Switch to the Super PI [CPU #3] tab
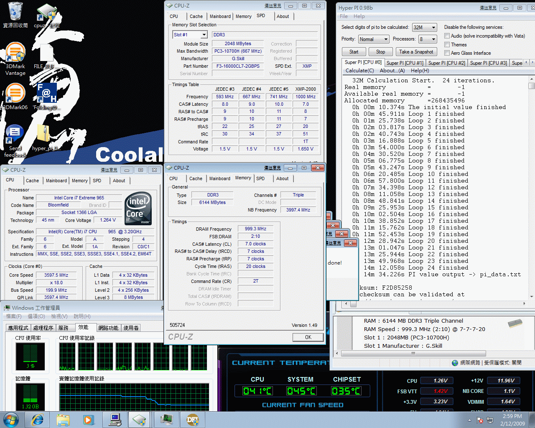 (x=488, y=63)
